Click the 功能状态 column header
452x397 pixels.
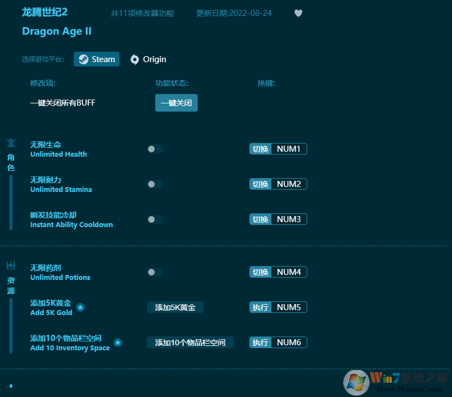point(172,83)
